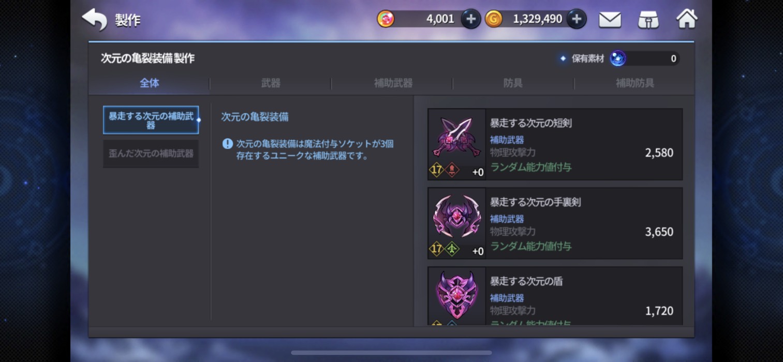Viewport: 783px width, 362px height.
Task: Choose the 暴走する次元の手裏剣 item entry
Action: click(x=555, y=223)
